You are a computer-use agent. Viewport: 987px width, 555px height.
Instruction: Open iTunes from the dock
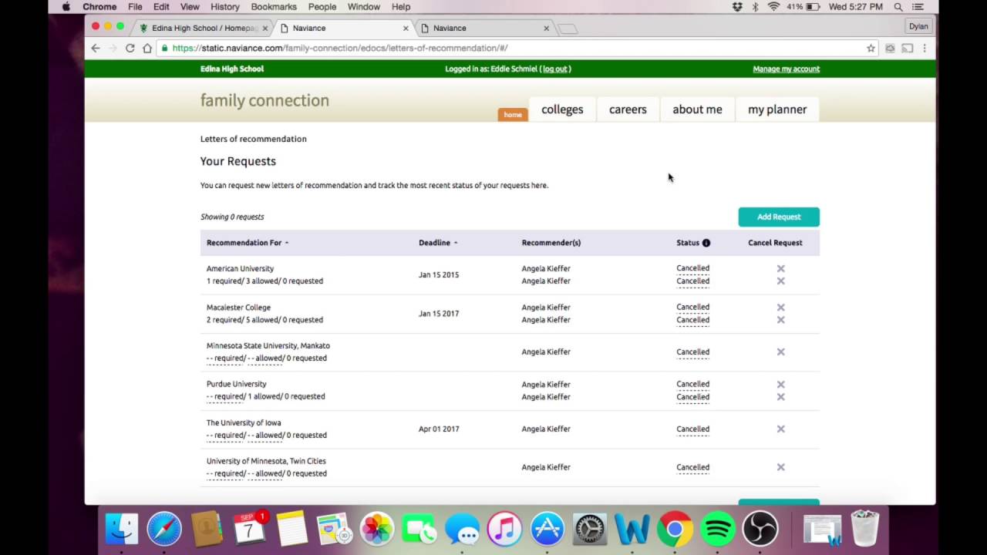504,529
